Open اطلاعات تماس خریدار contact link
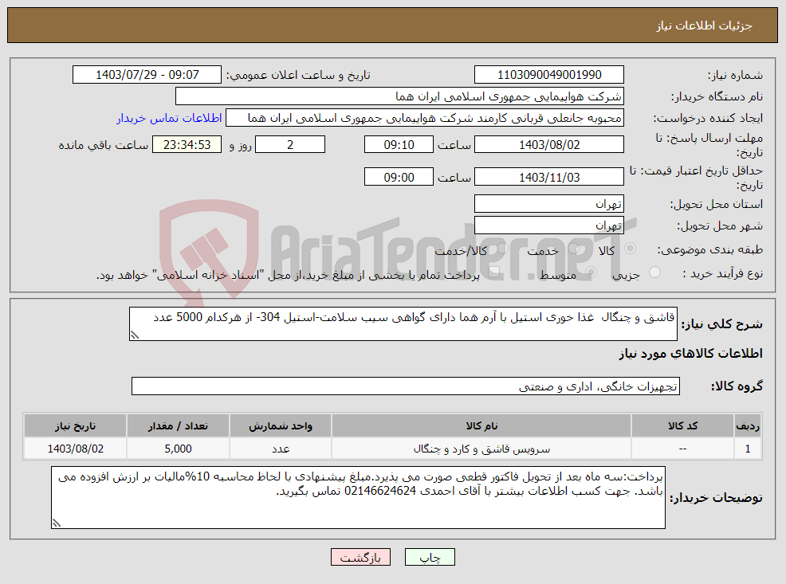 (169, 118)
